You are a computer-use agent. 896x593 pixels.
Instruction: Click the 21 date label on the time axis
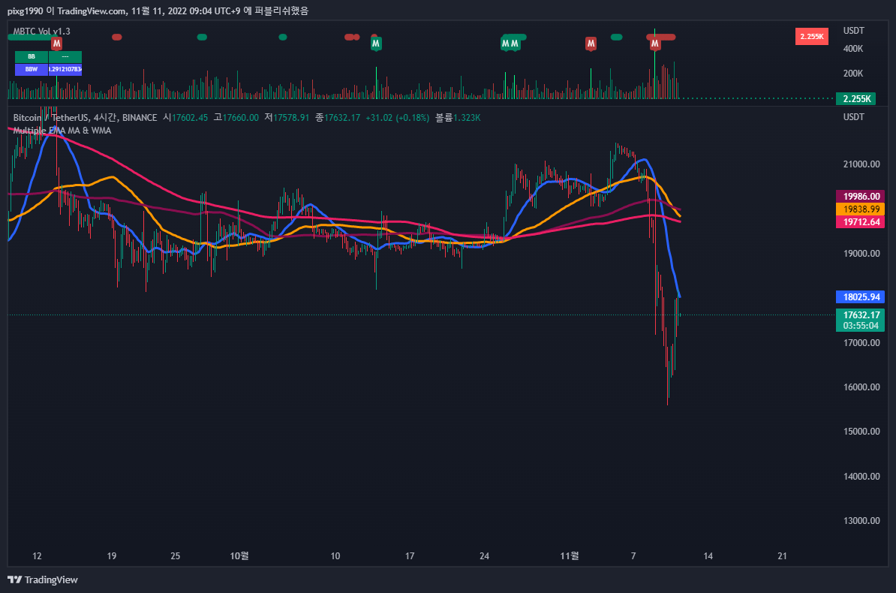[782, 555]
